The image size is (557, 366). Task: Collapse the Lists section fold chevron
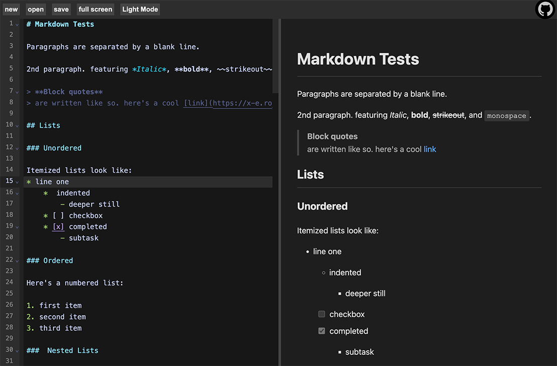tap(16, 125)
